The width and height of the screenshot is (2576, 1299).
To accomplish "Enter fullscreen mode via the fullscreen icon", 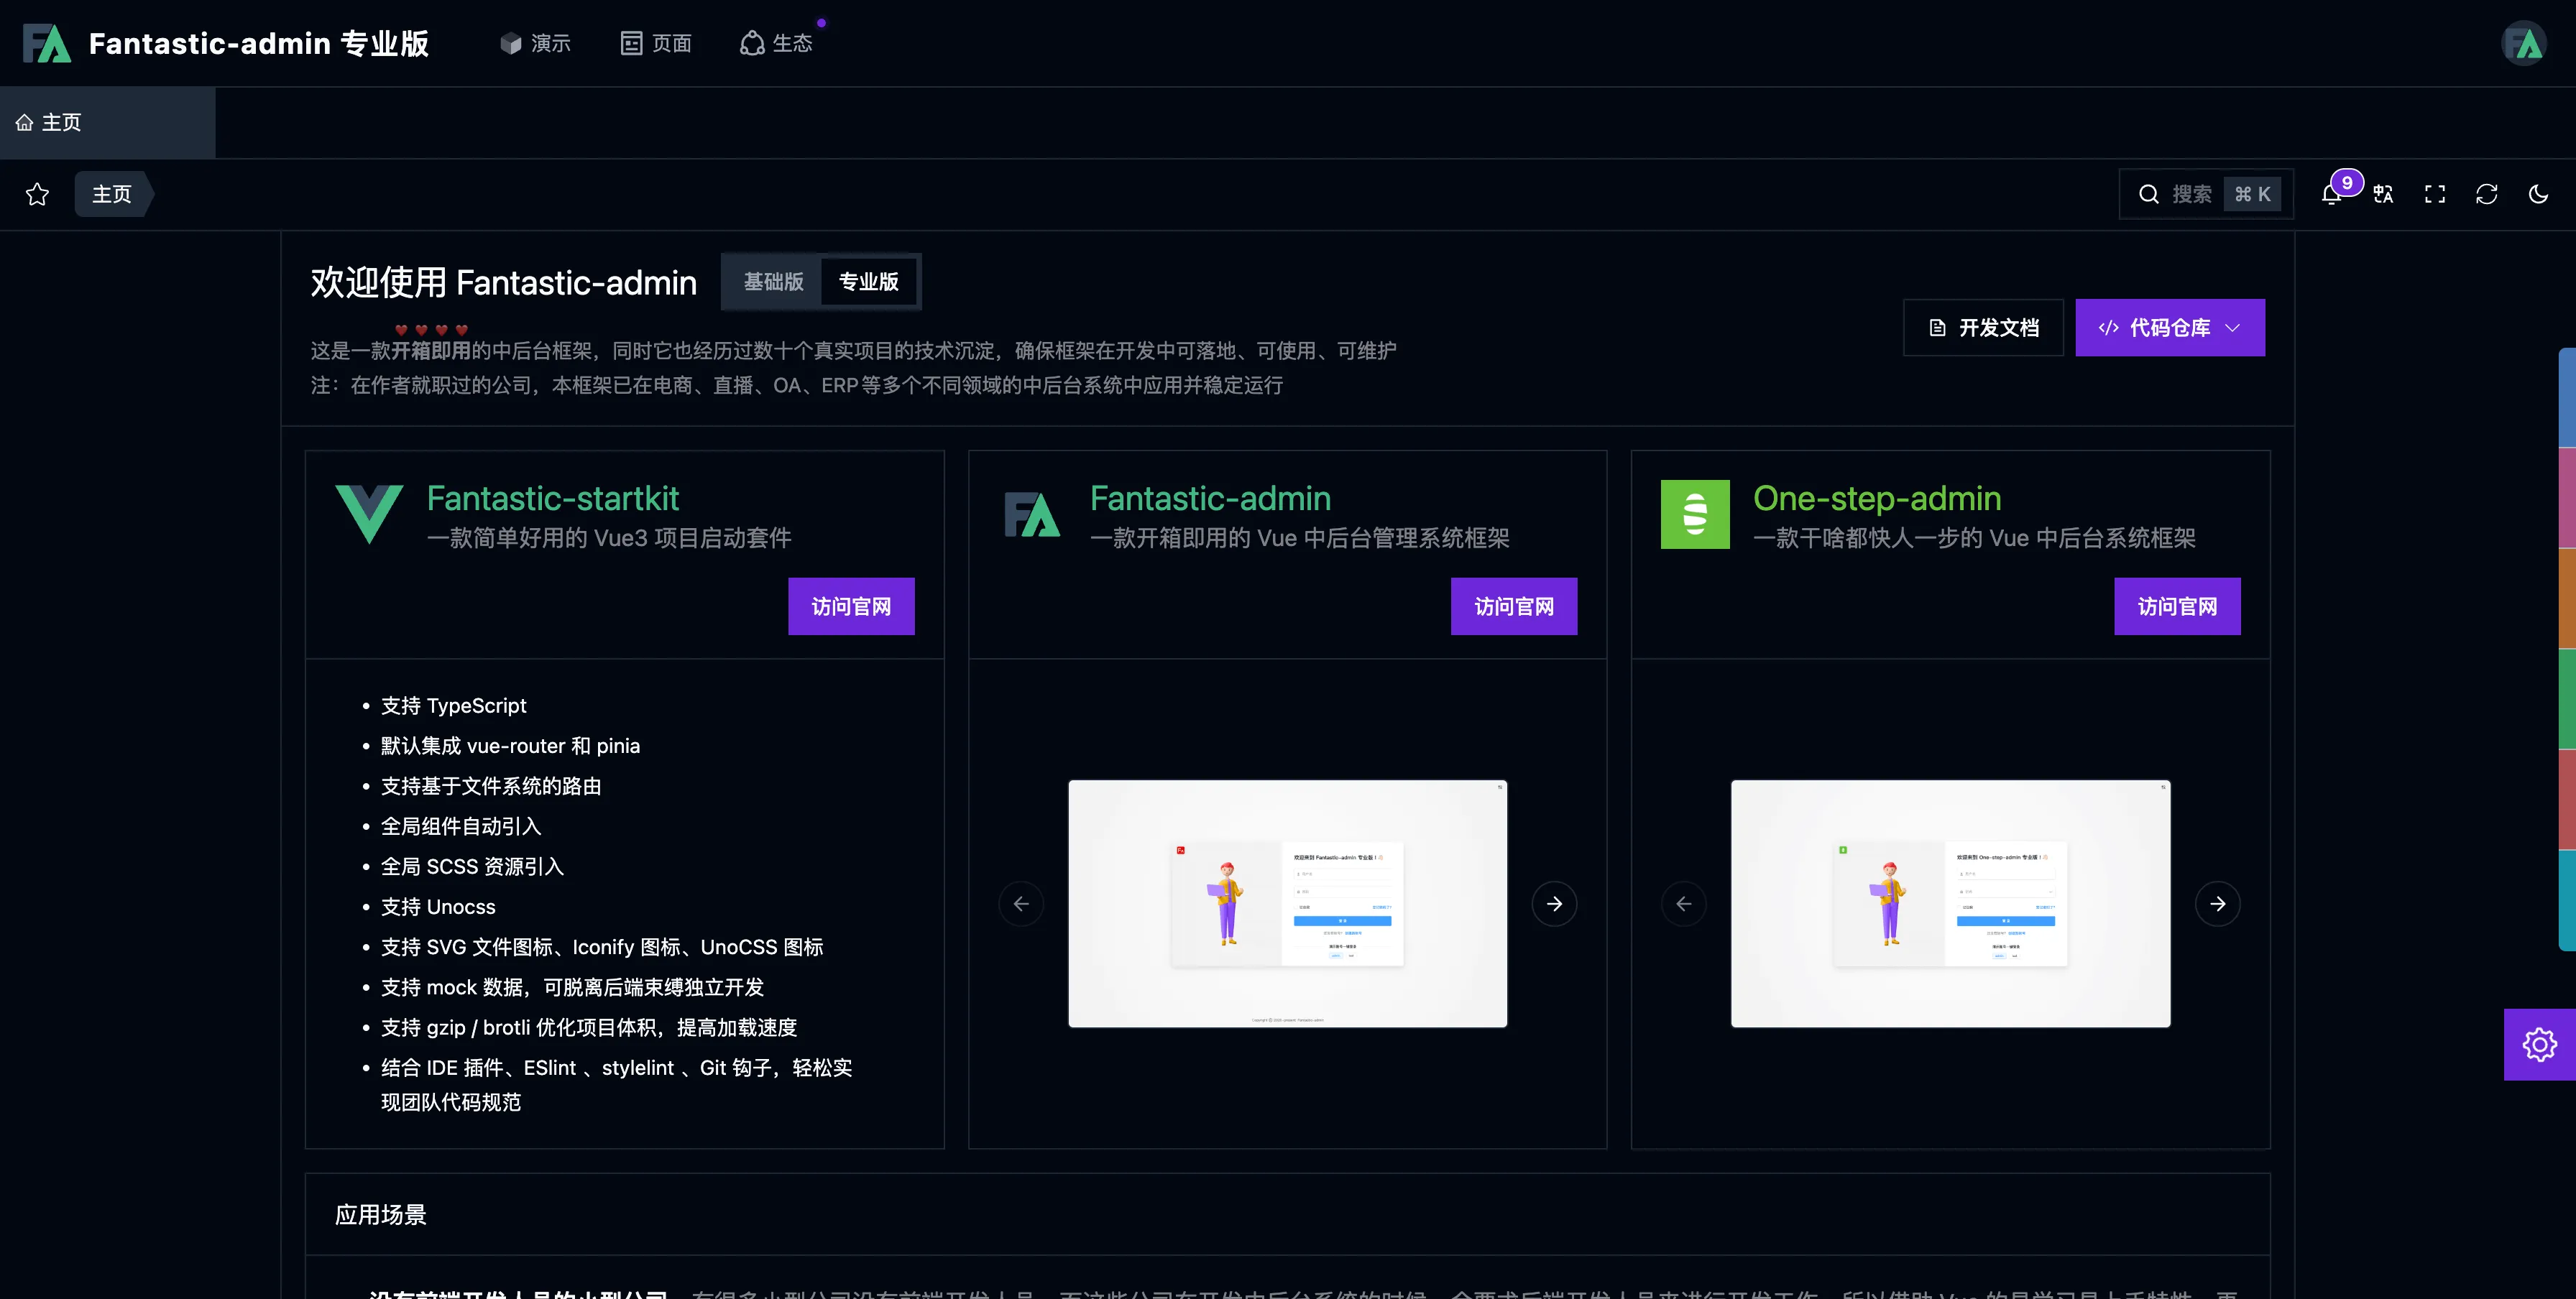I will [2435, 195].
